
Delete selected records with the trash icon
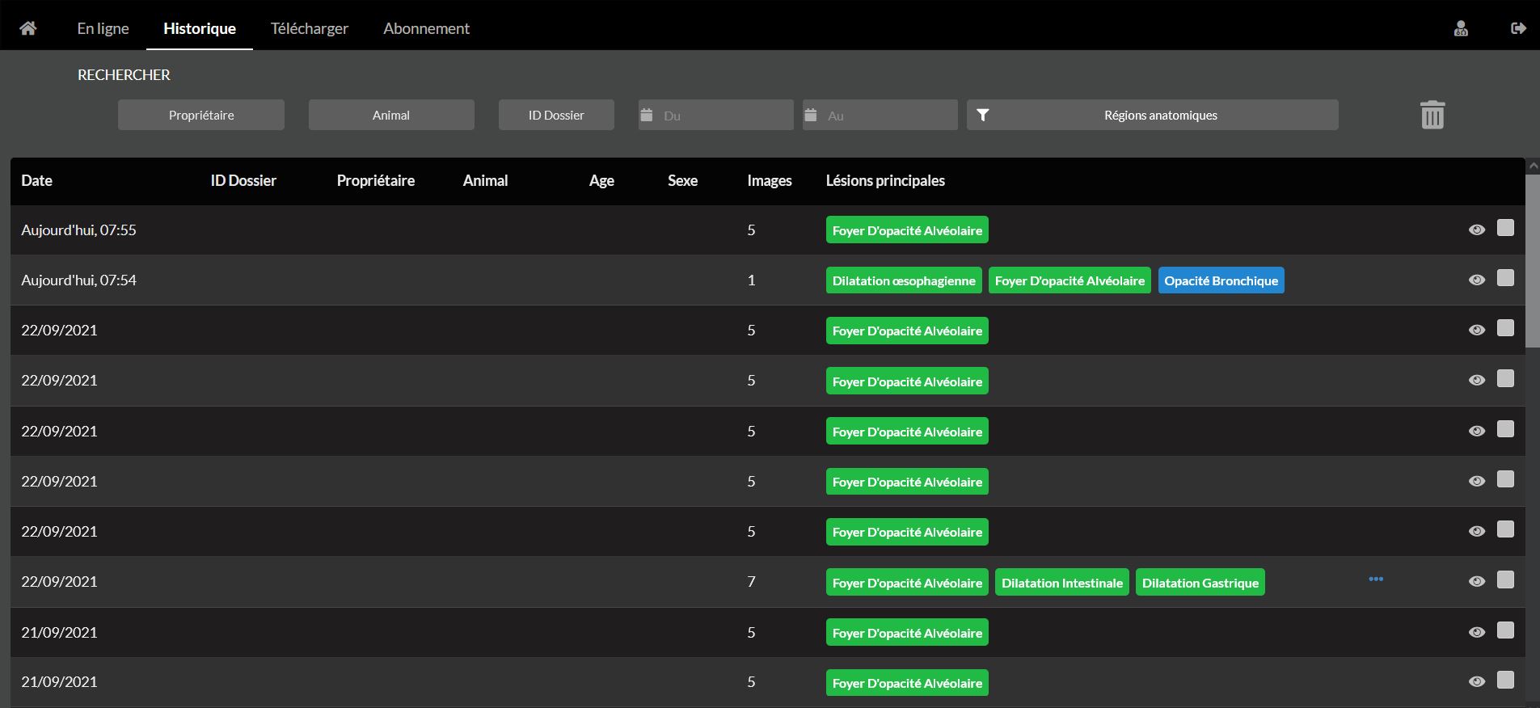tap(1432, 115)
